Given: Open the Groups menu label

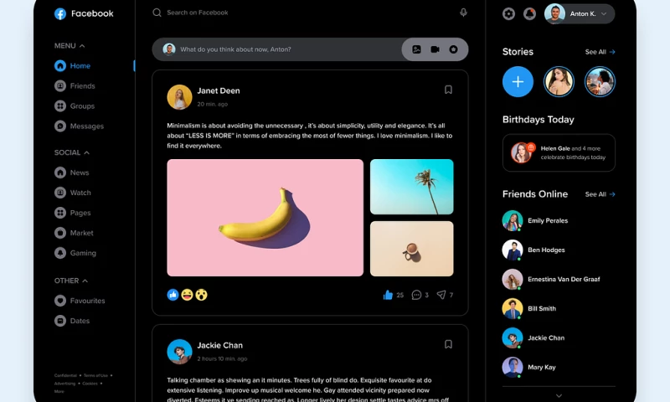Looking at the screenshot, I should pos(82,106).
